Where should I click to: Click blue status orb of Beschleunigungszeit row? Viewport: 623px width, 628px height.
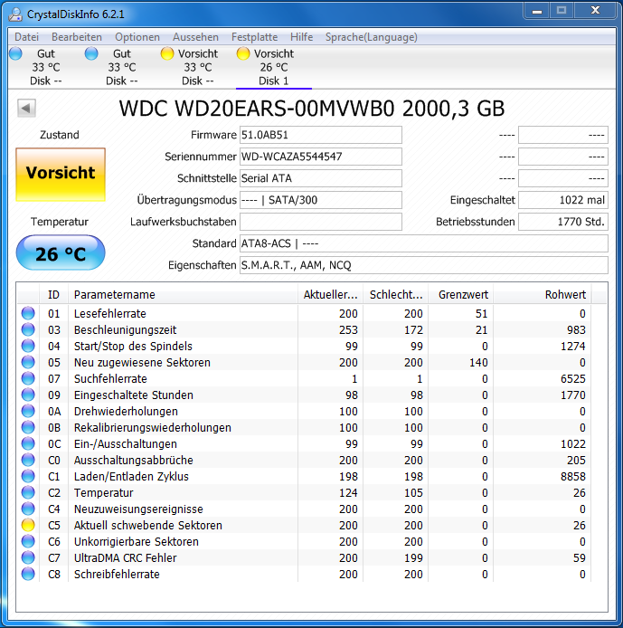pyautogui.click(x=28, y=329)
